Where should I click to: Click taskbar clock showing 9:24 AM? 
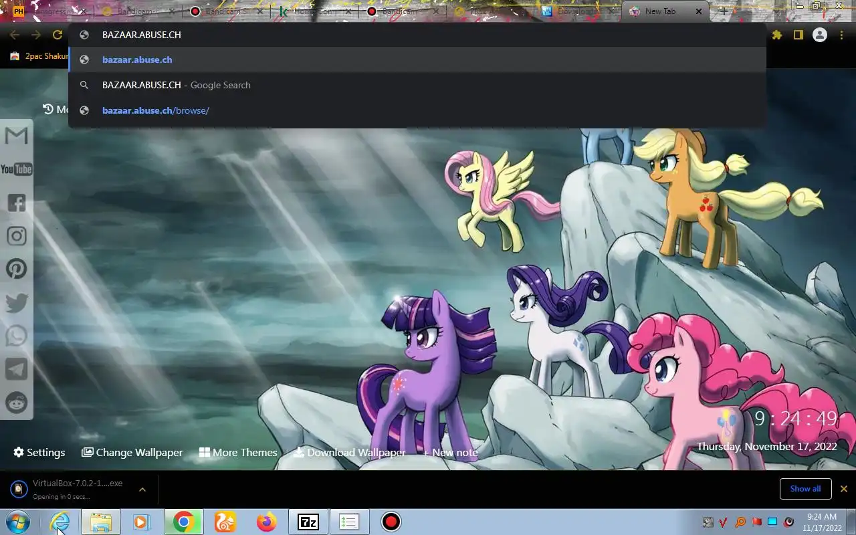coord(822,522)
